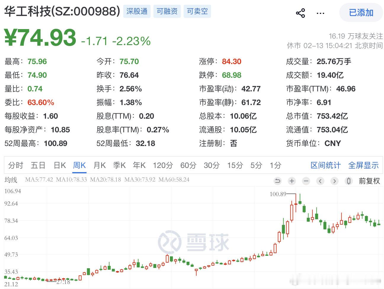This screenshot has width=384, height=289.
Task: Select the MA60 moving average value
Action: (x=175, y=180)
